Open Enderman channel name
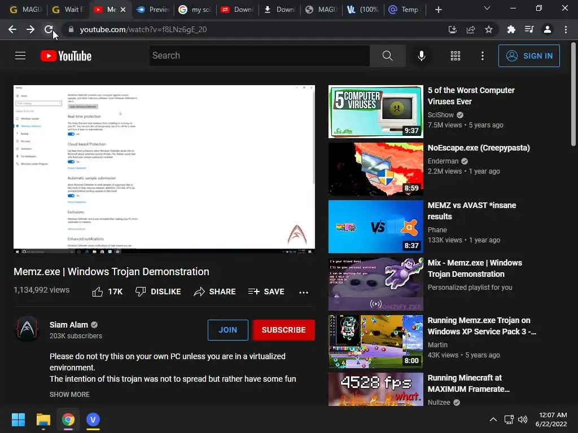The width and height of the screenshot is (578, 433). coord(443,161)
